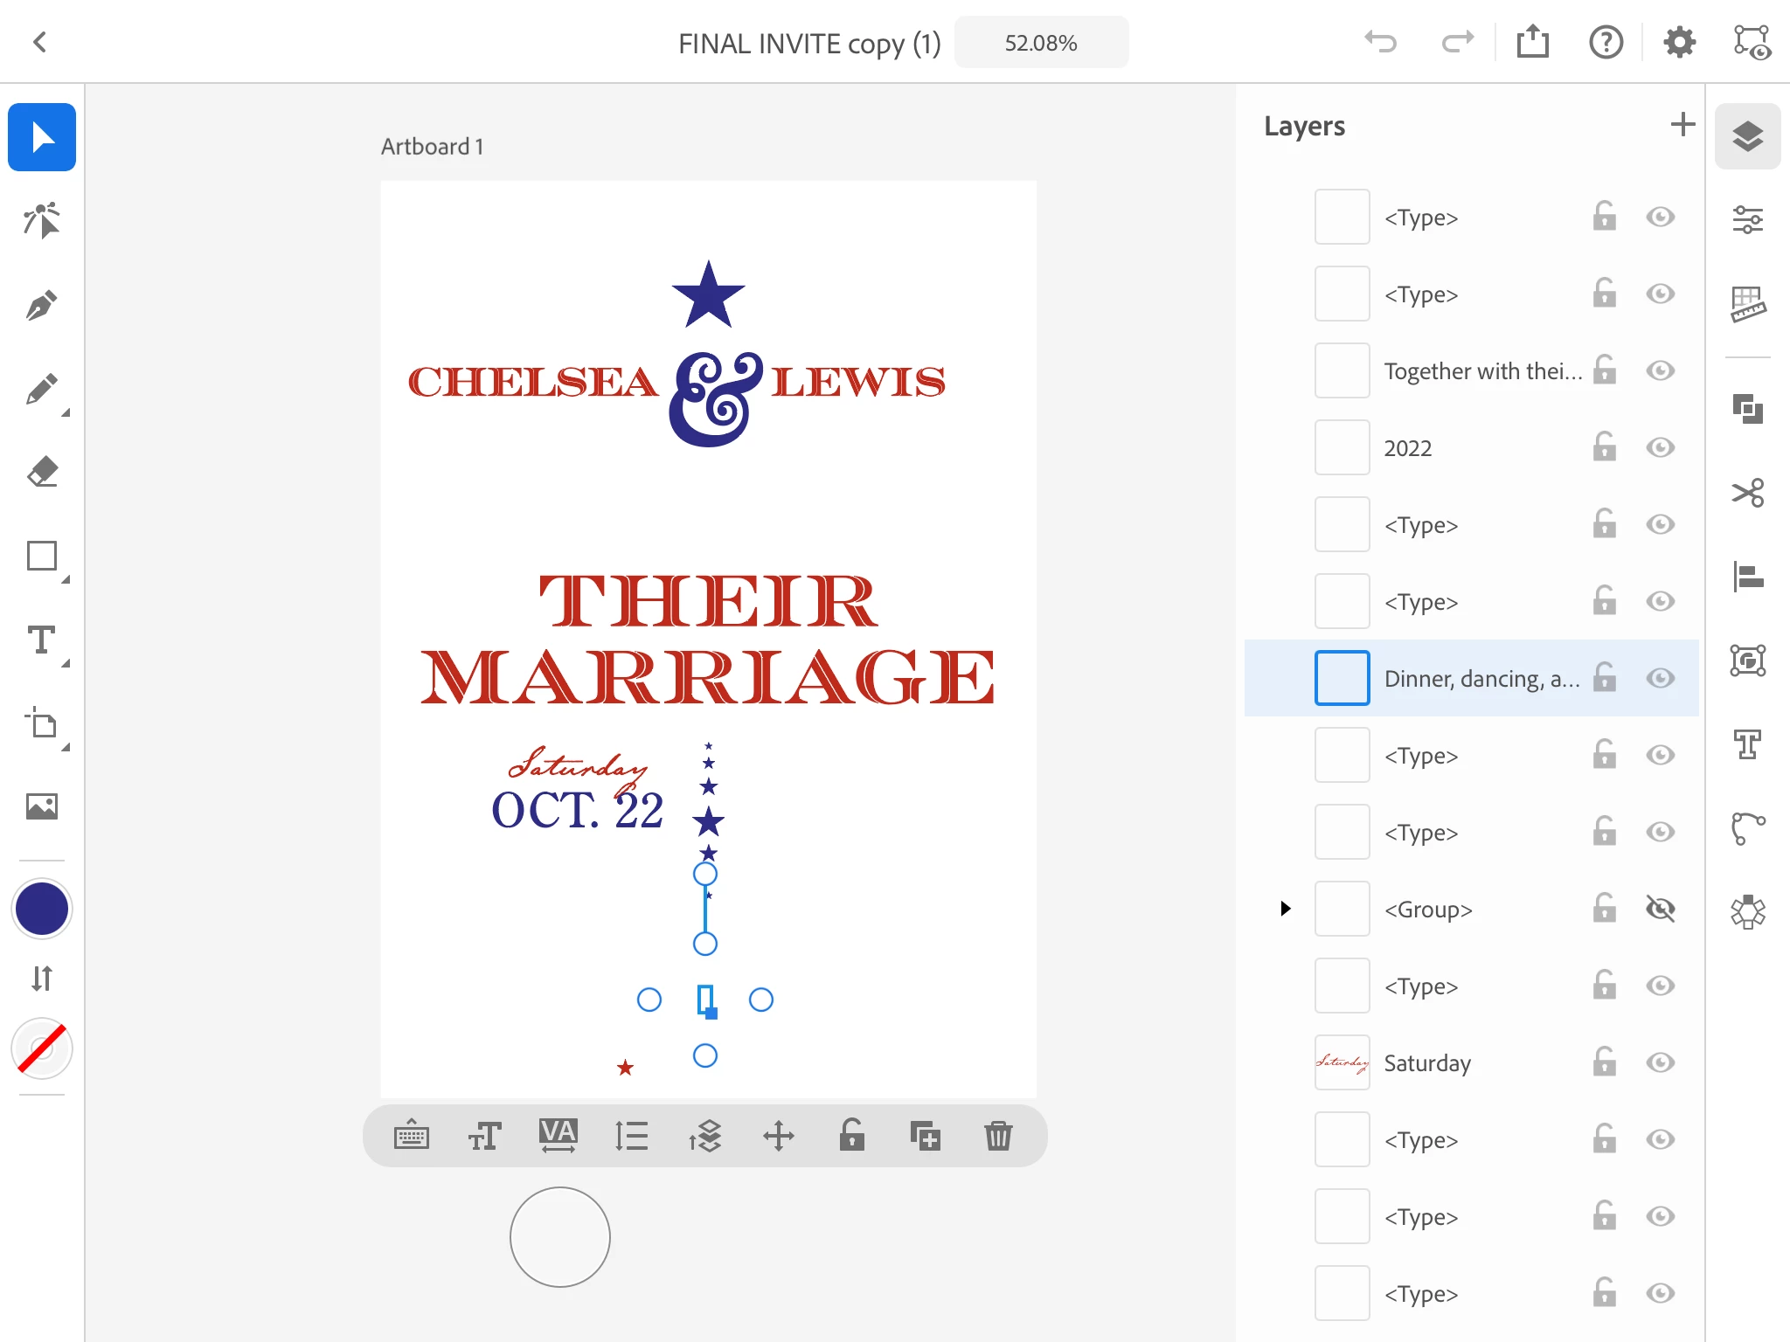Screen dimensions: 1790x1342
Task: Show the hidden Group layer
Action: pos(1660,909)
